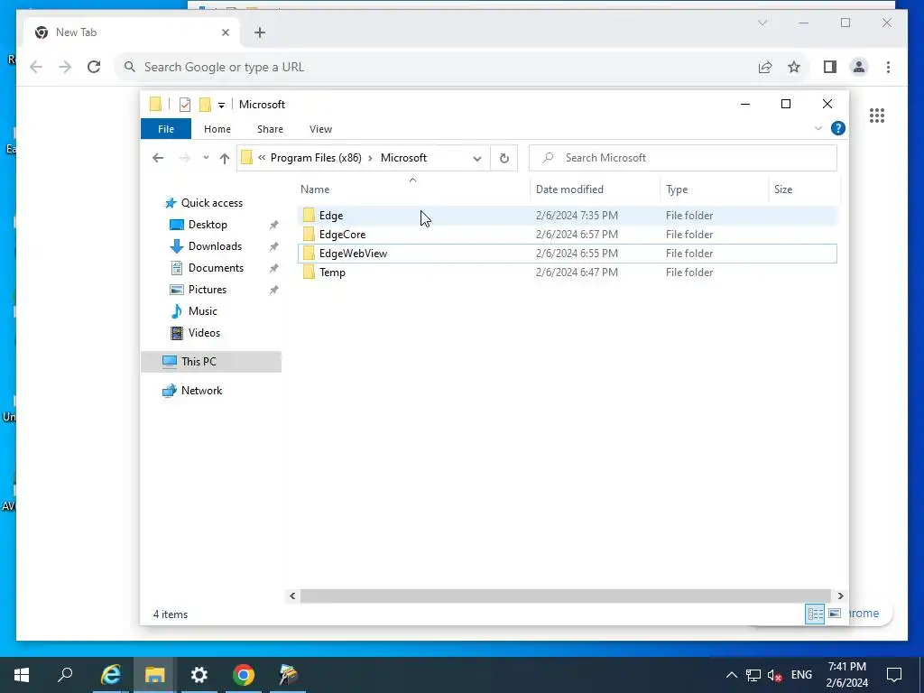Open Music in navigation pane

coord(203,311)
